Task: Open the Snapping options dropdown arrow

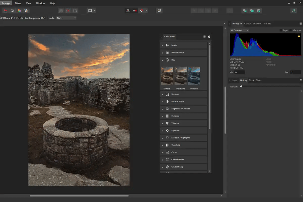Action: [x=146, y=11]
